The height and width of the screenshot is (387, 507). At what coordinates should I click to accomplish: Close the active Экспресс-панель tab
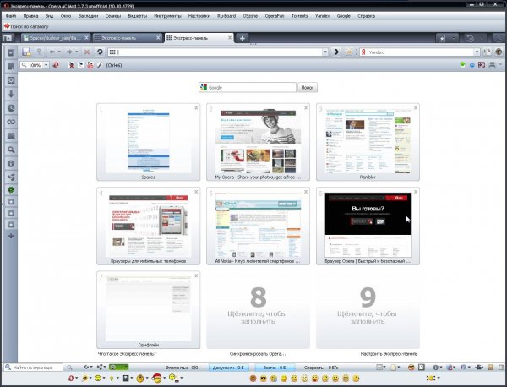(x=230, y=38)
